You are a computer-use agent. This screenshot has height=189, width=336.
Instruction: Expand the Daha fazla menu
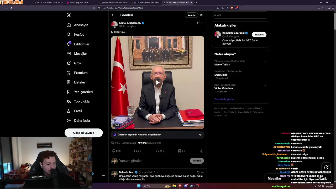pos(78,120)
